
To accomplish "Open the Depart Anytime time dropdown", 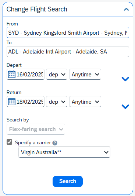I will pos(85,74).
